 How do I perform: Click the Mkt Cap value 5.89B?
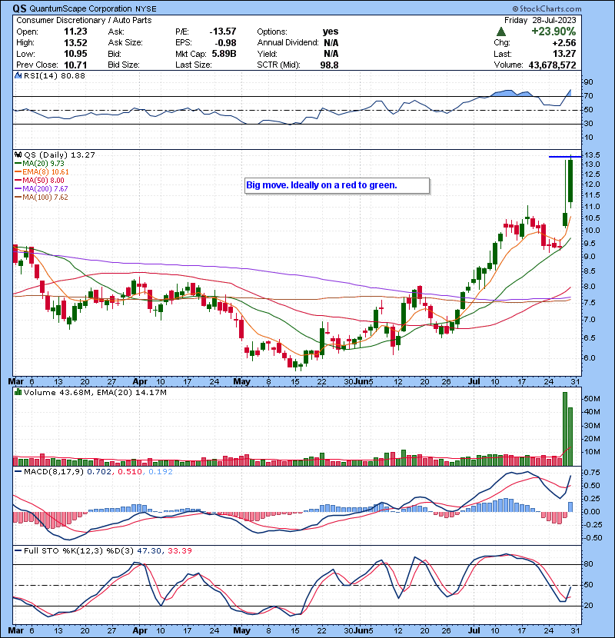[224, 54]
